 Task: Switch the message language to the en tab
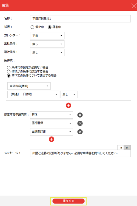pos(128,147)
